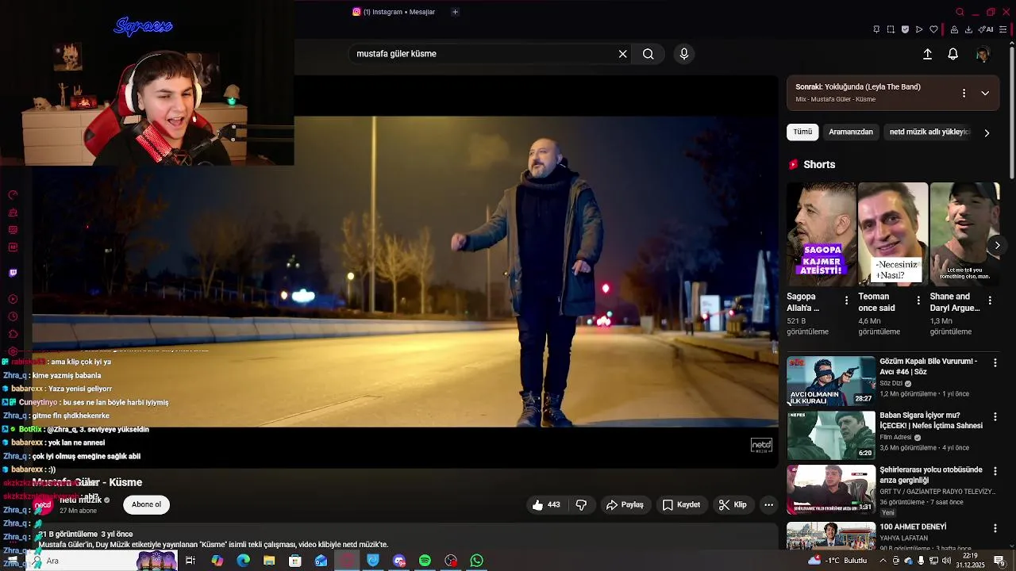1016x571 pixels.
Task: Select the Tümü filter chip
Action: point(802,132)
